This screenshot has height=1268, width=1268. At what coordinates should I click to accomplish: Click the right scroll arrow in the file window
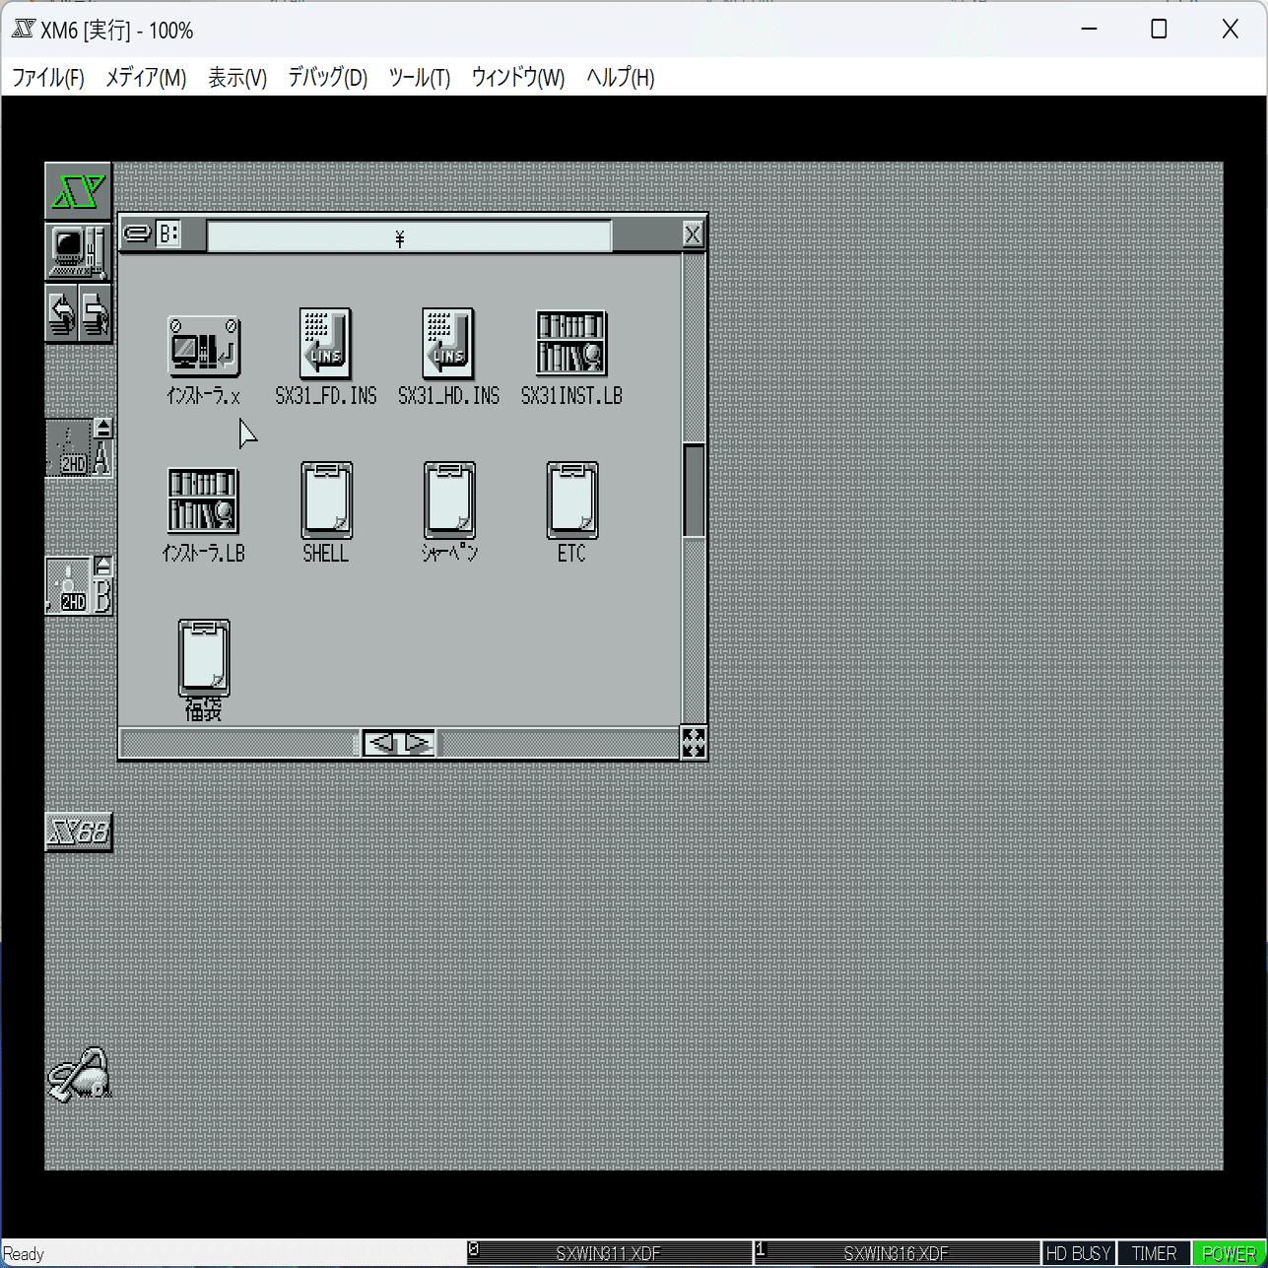[x=420, y=743]
